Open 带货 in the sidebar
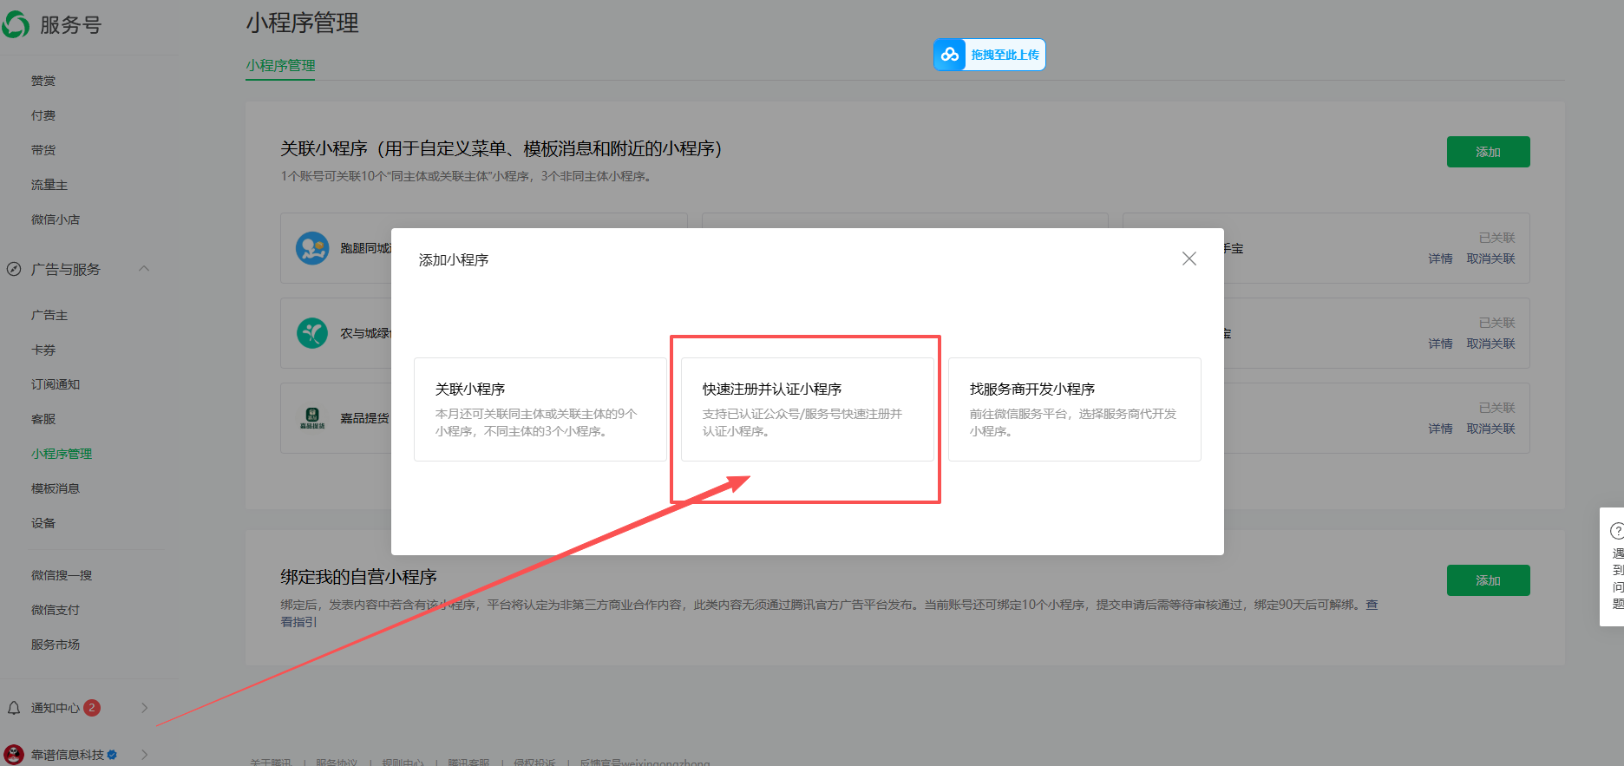1624x766 pixels. 43,150
